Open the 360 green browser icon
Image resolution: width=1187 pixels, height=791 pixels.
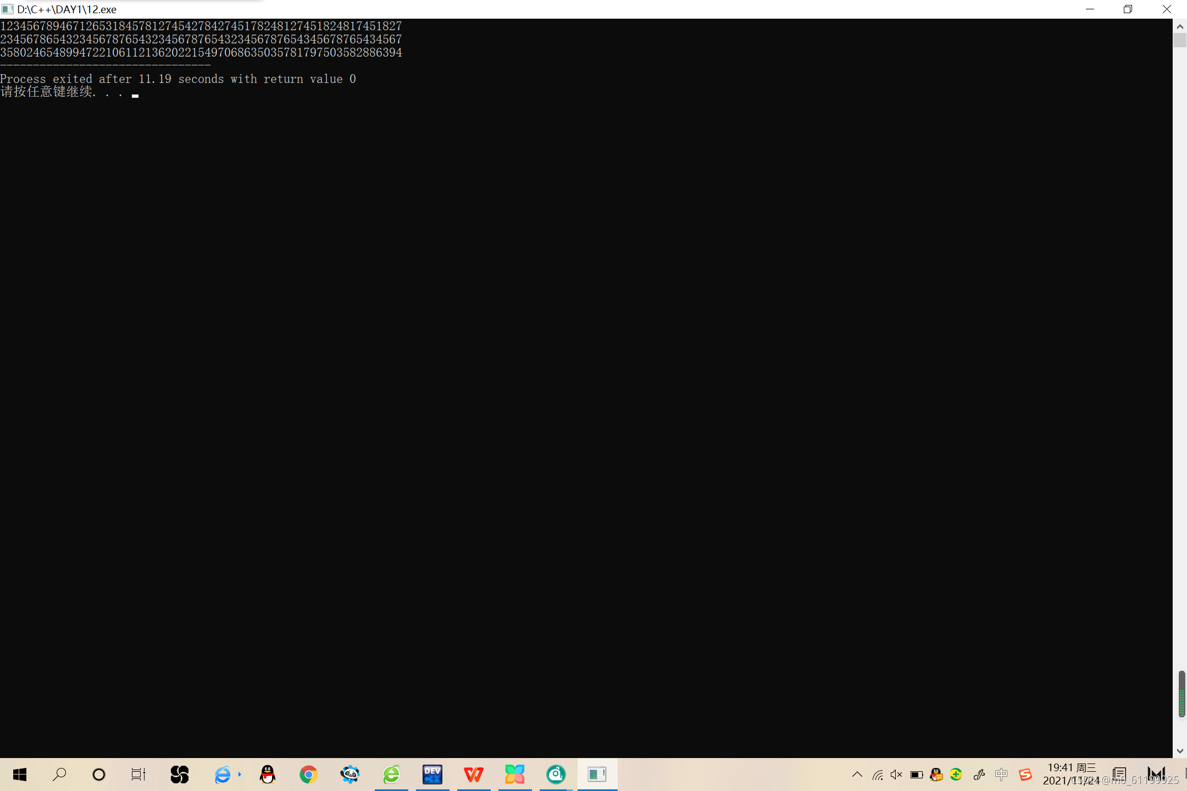[391, 775]
